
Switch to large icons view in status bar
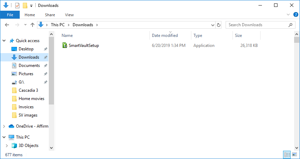click(294, 155)
